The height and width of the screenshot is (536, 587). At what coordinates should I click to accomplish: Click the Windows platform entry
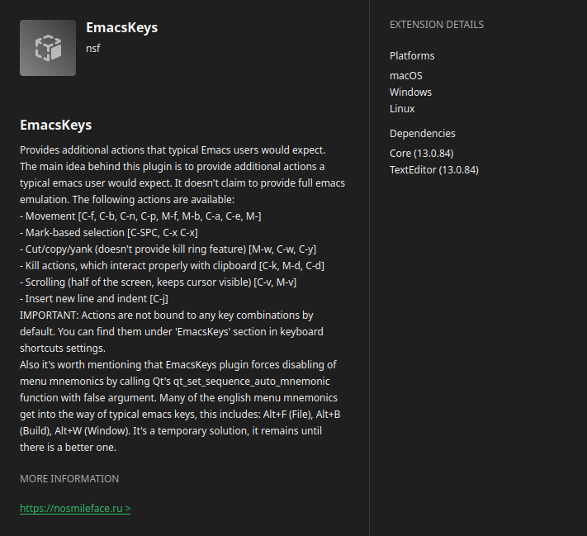(410, 92)
